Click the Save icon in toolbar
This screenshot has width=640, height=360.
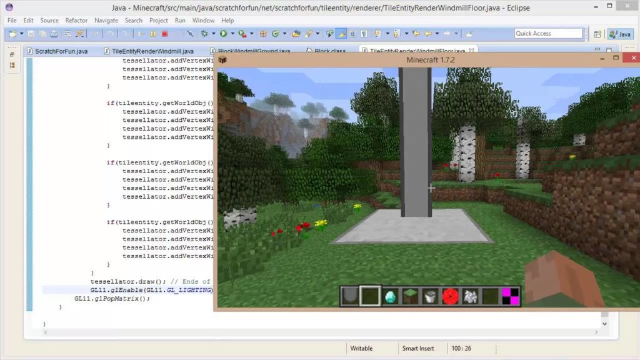pos(31,34)
